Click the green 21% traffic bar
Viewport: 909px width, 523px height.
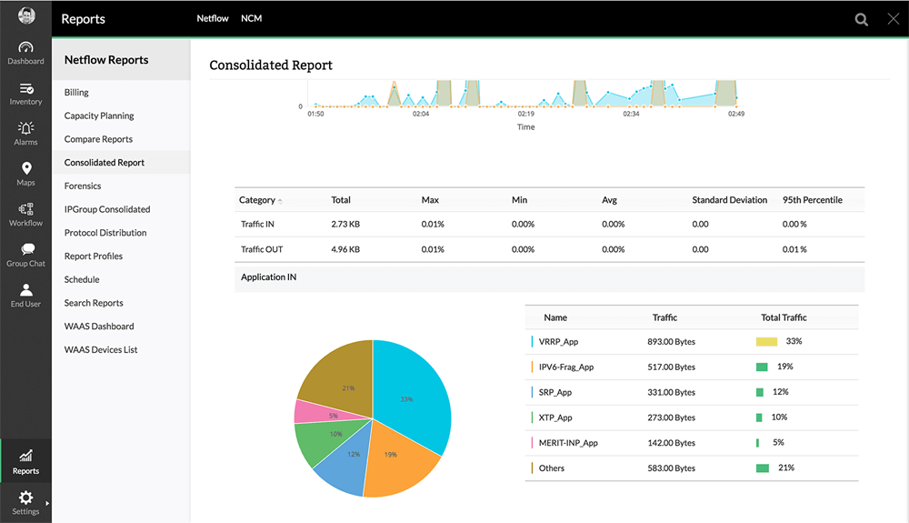click(x=763, y=468)
